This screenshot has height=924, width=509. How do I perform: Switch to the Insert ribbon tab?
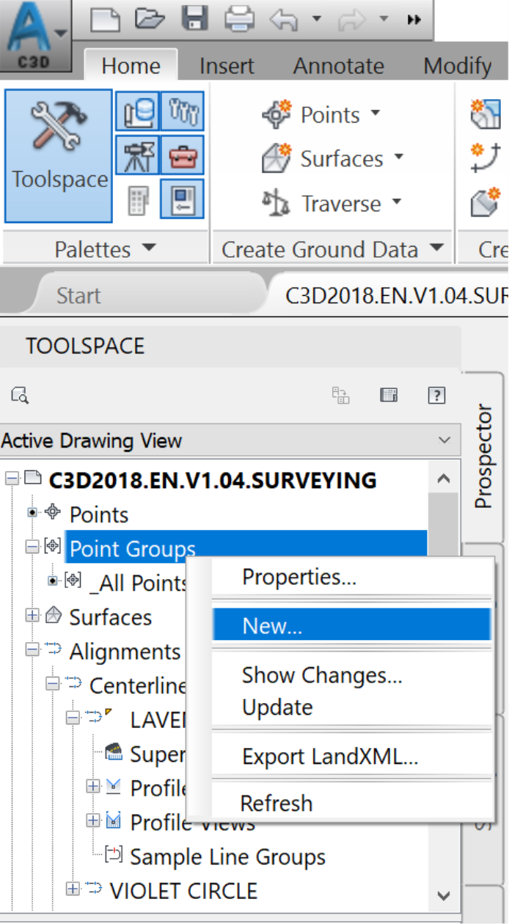coord(227,65)
